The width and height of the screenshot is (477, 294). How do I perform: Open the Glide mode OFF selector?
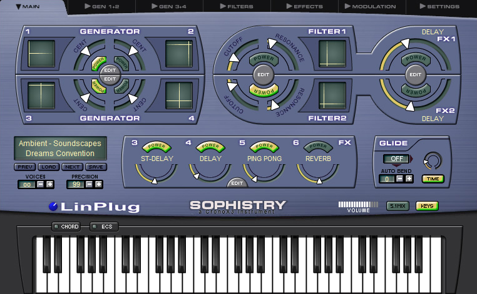point(397,159)
